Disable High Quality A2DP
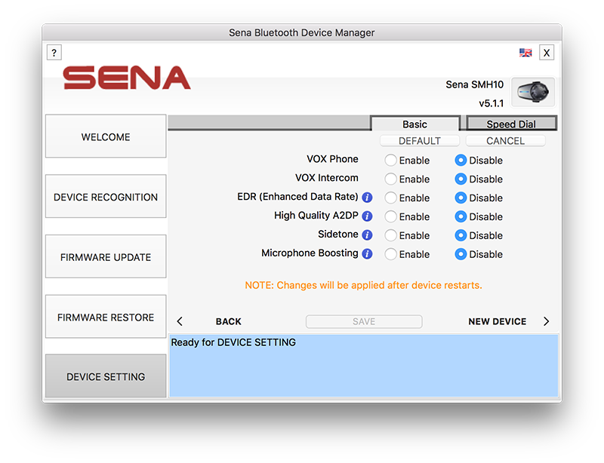 [x=461, y=216]
